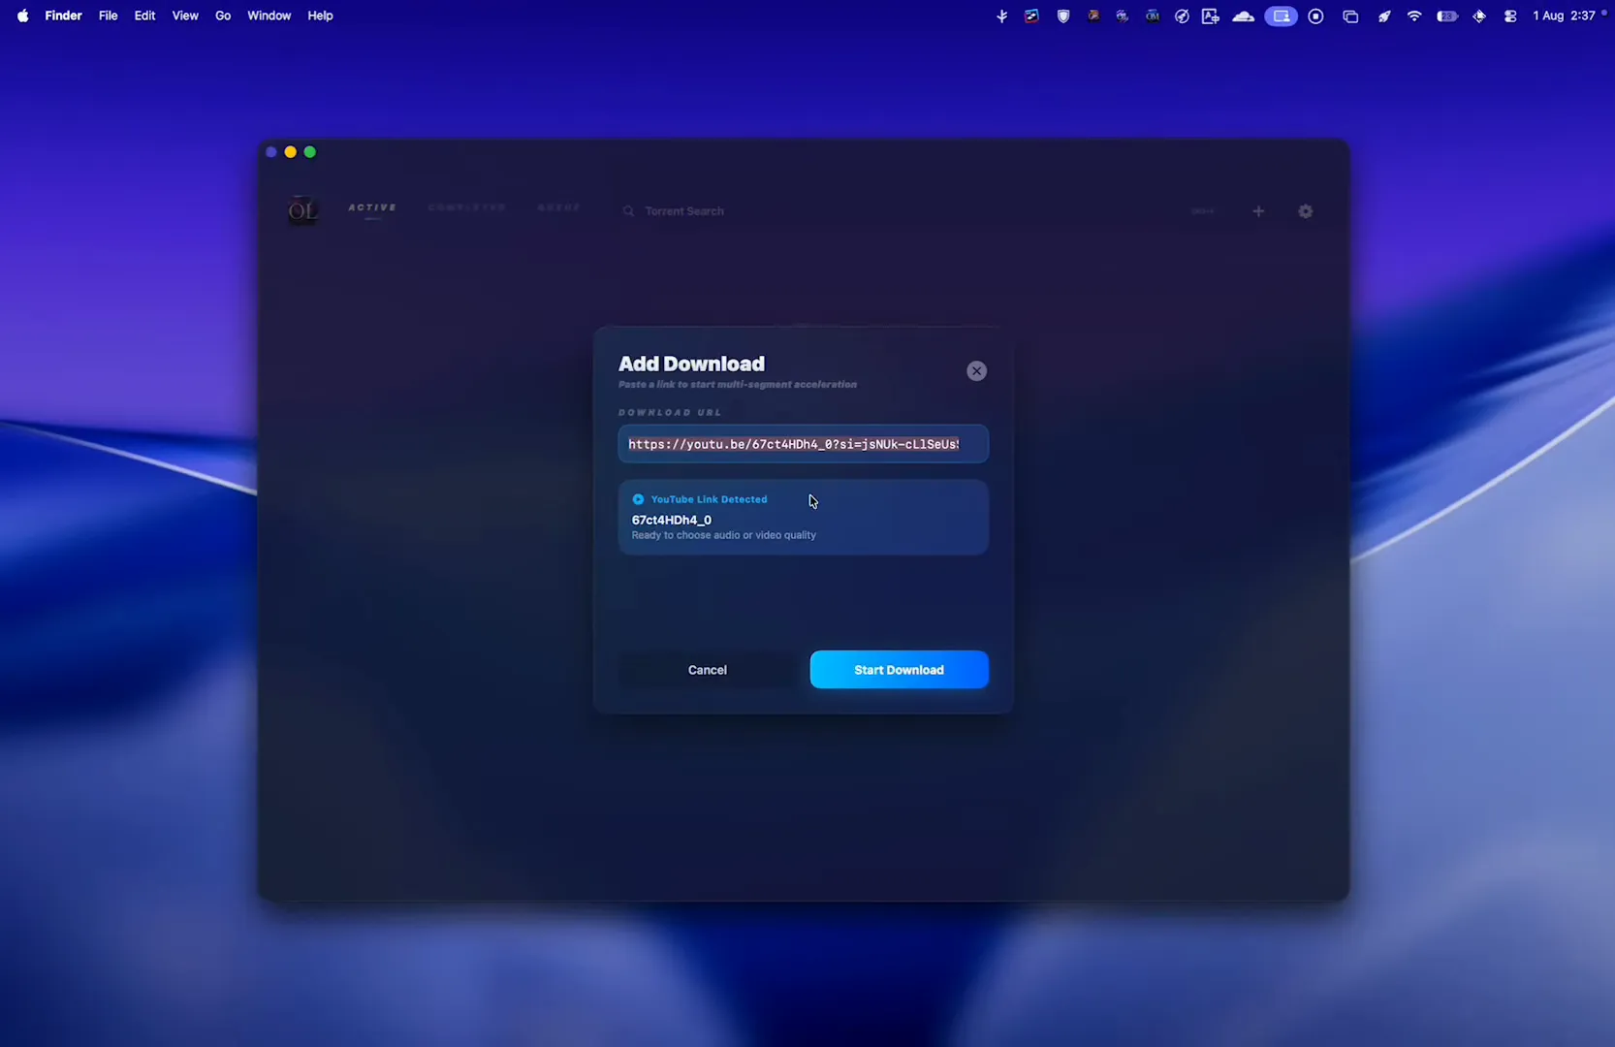Click the OL app logo
This screenshot has height=1047, width=1615.
click(x=302, y=210)
